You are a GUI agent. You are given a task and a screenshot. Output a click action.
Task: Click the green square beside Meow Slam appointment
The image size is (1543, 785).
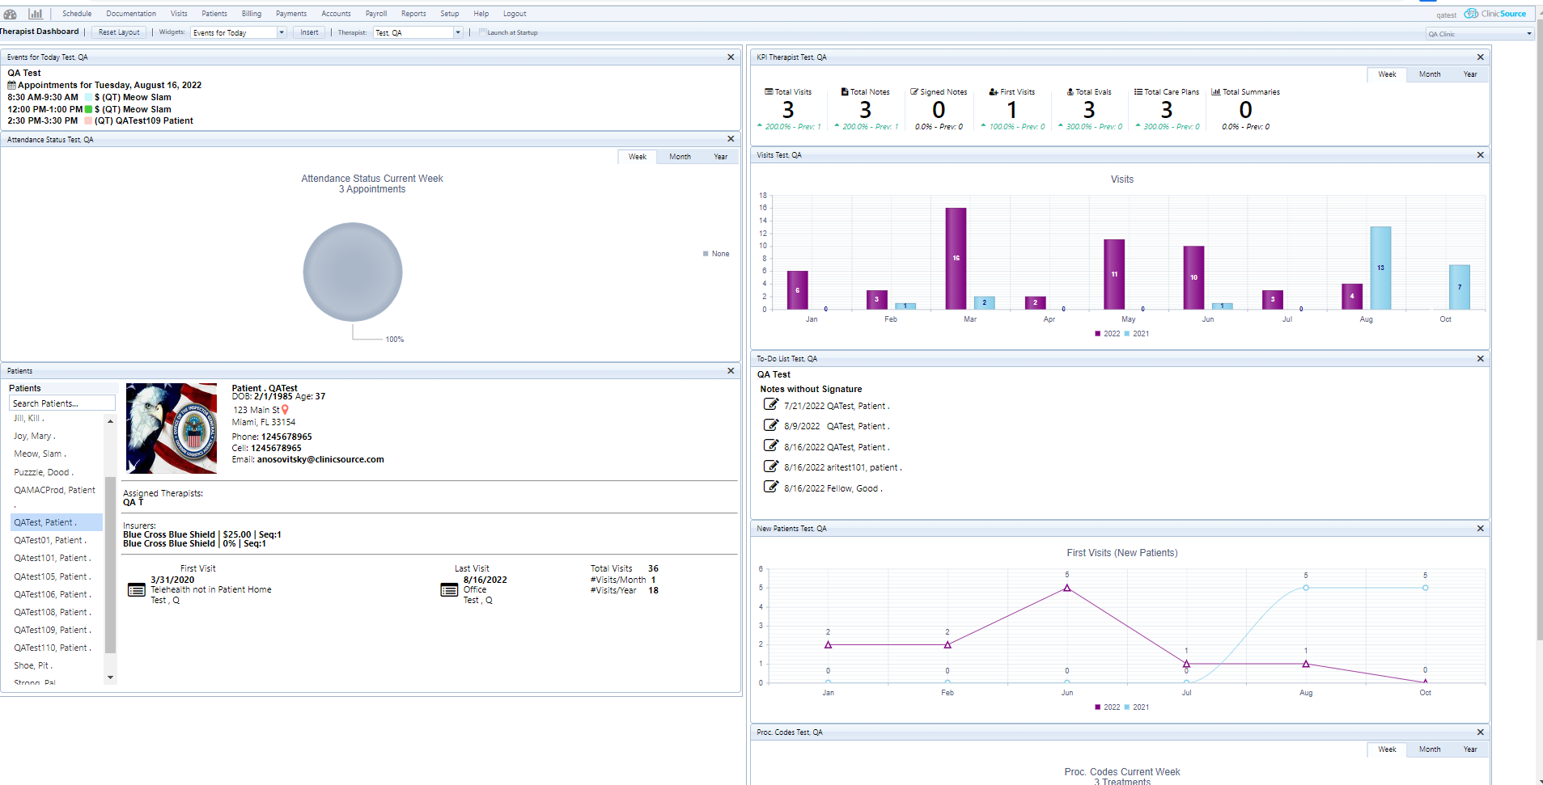click(88, 109)
